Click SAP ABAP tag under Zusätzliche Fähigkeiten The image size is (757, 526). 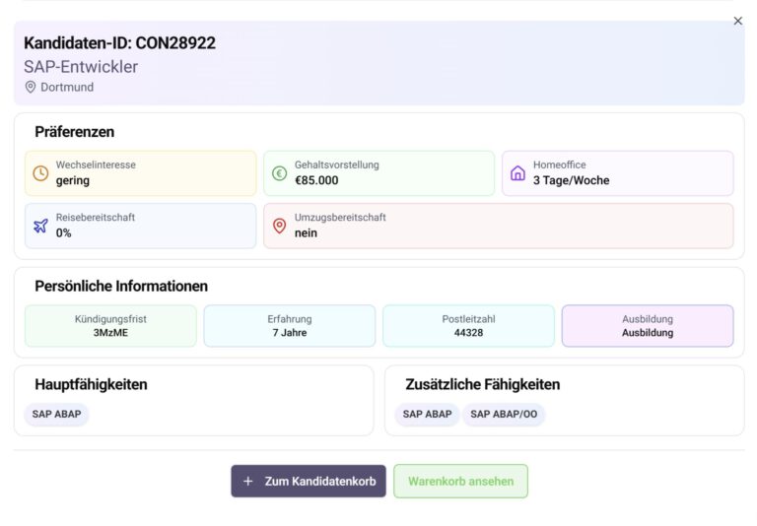click(x=427, y=415)
